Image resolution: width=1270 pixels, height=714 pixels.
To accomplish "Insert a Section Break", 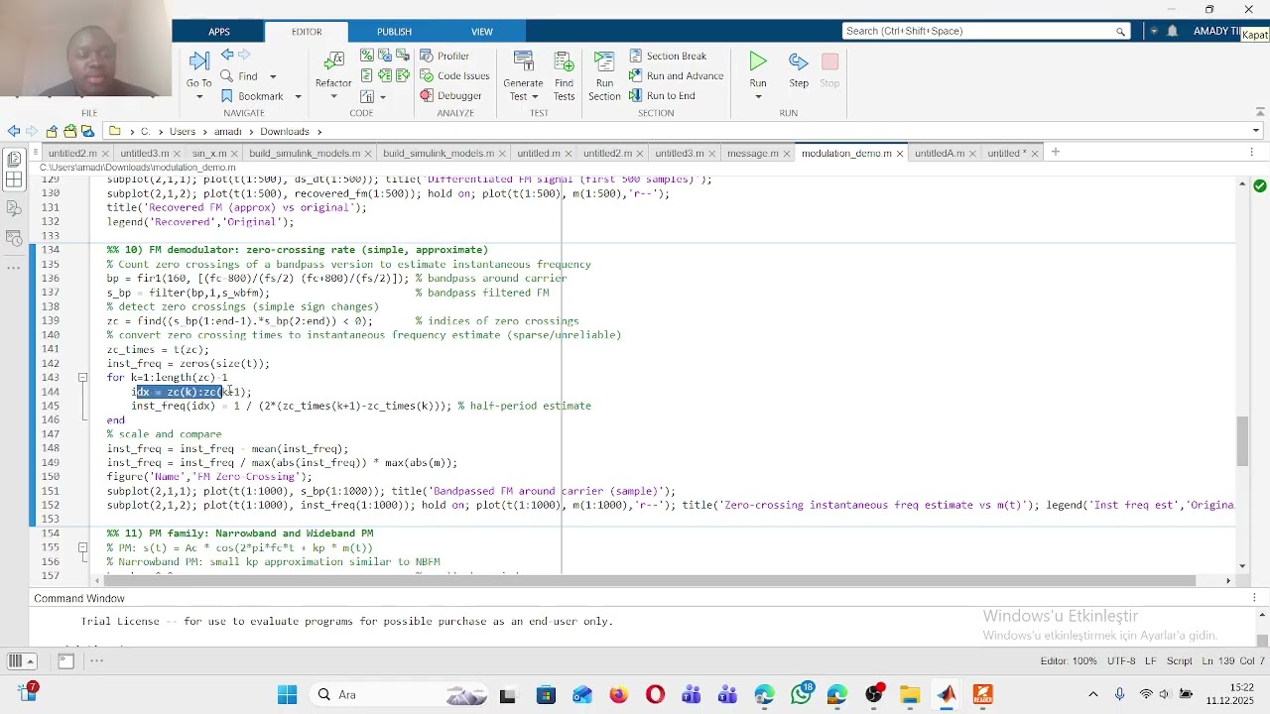I will (668, 56).
